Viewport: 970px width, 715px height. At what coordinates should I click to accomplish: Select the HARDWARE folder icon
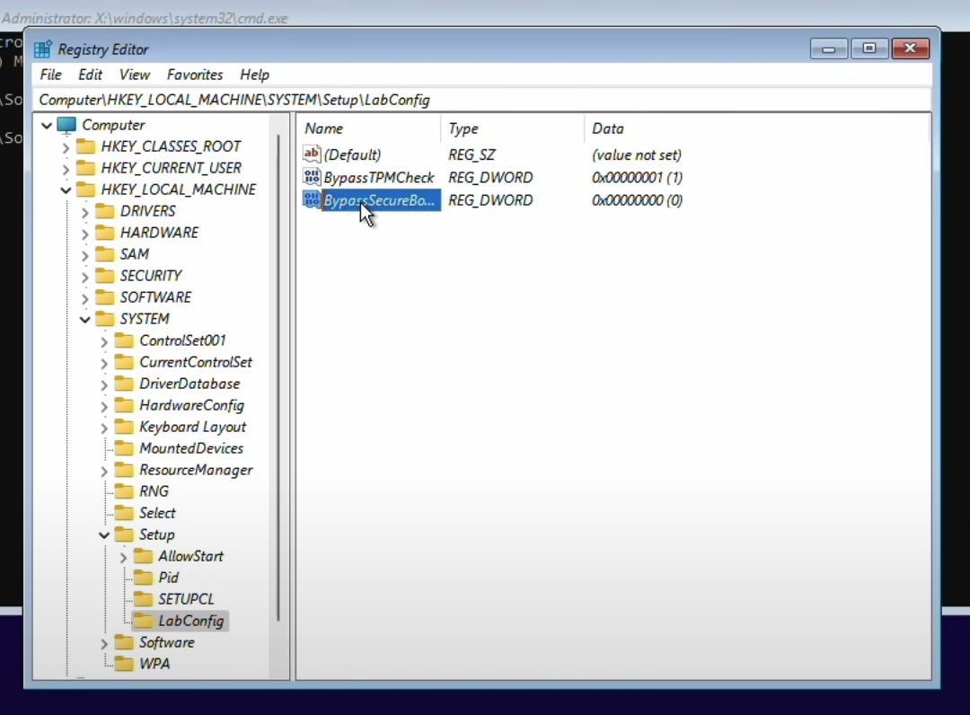[x=104, y=233]
